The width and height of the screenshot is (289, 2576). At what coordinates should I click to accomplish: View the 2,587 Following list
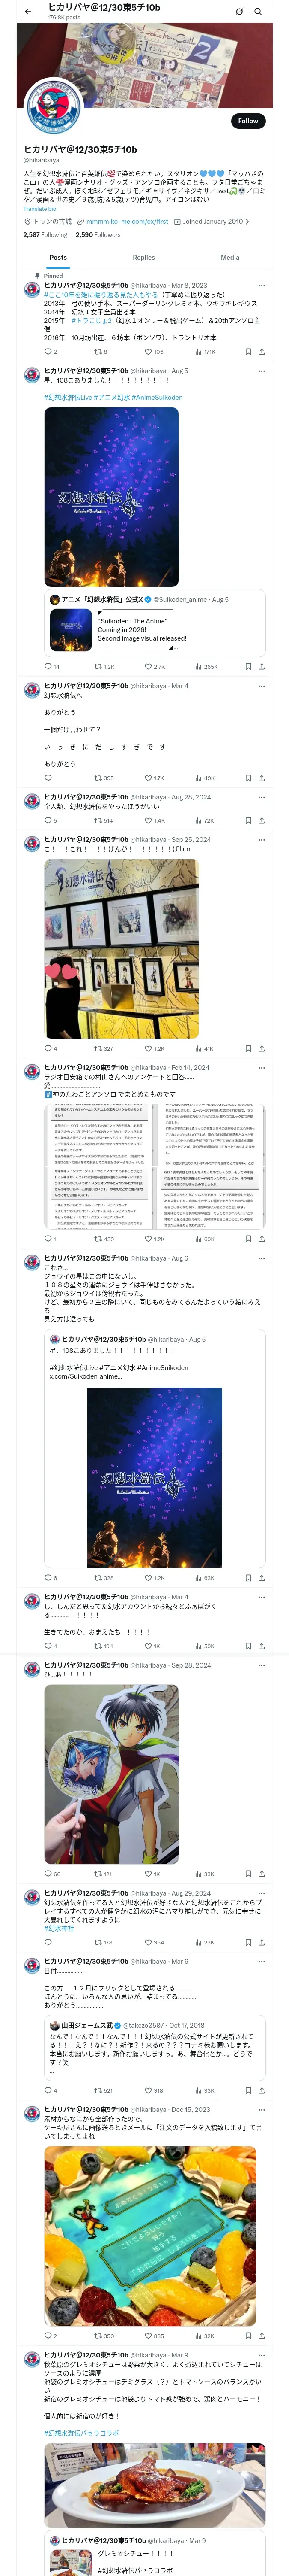(x=46, y=235)
